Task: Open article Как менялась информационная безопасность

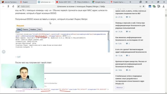Action: coord(129,39)
